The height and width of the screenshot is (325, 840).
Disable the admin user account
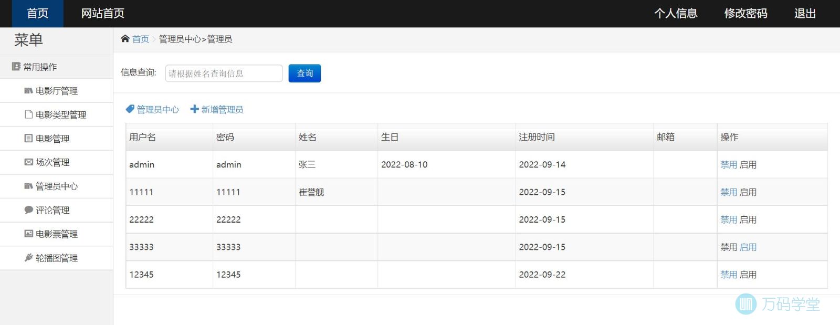pyautogui.click(x=728, y=165)
